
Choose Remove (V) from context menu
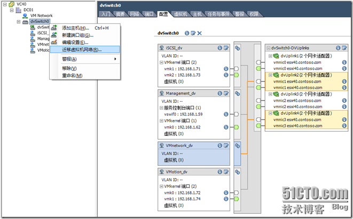85,68
